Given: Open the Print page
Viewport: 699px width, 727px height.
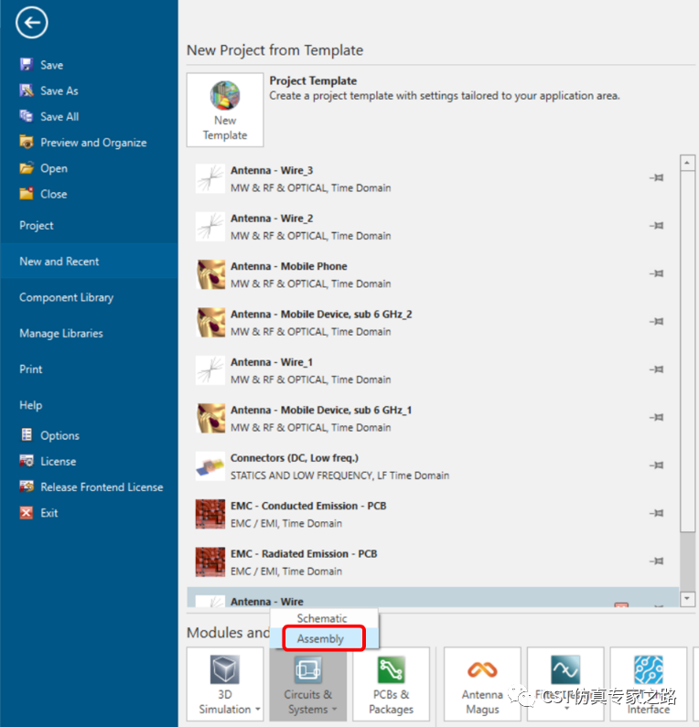Looking at the screenshot, I should click(30, 369).
